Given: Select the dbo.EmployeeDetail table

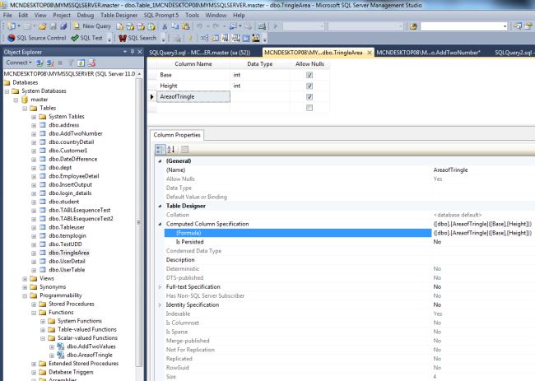Looking at the screenshot, I should coord(74,176).
